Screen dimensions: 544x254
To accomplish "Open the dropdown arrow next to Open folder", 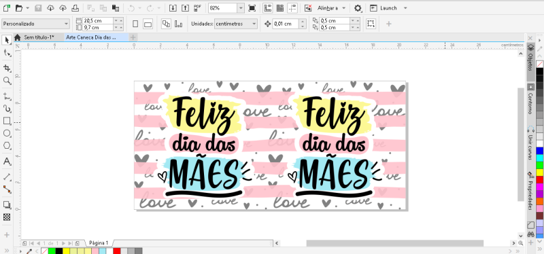I will [28, 7].
